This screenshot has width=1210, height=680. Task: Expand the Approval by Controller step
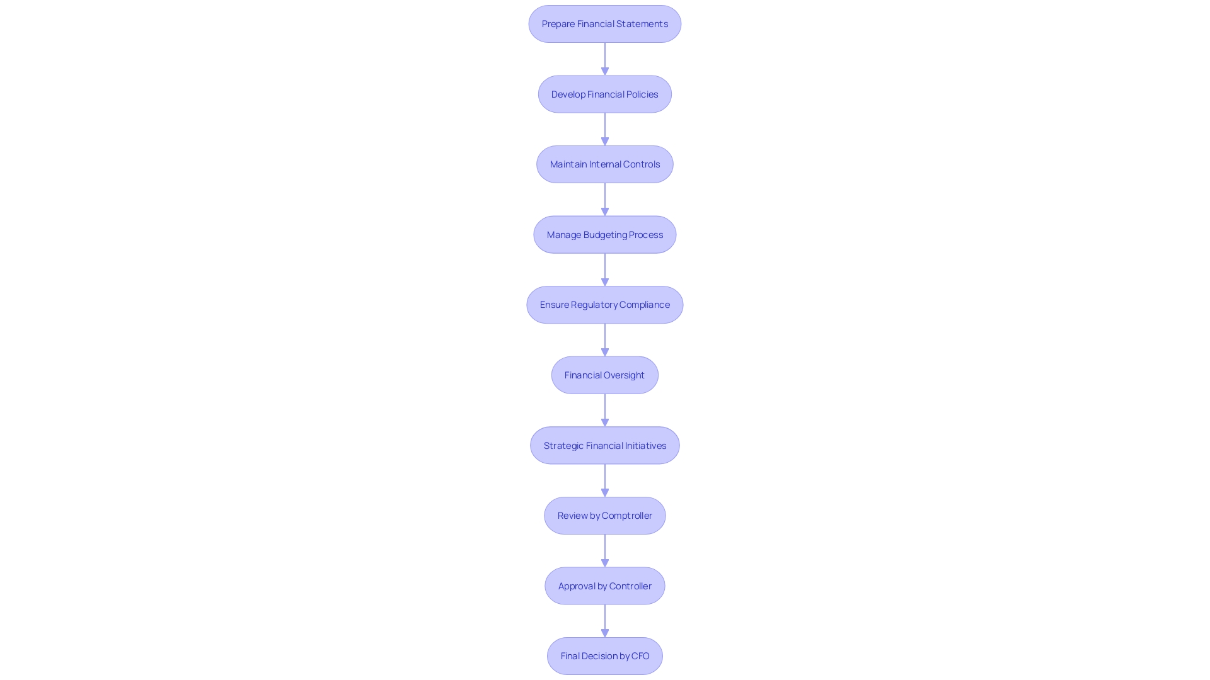point(604,586)
